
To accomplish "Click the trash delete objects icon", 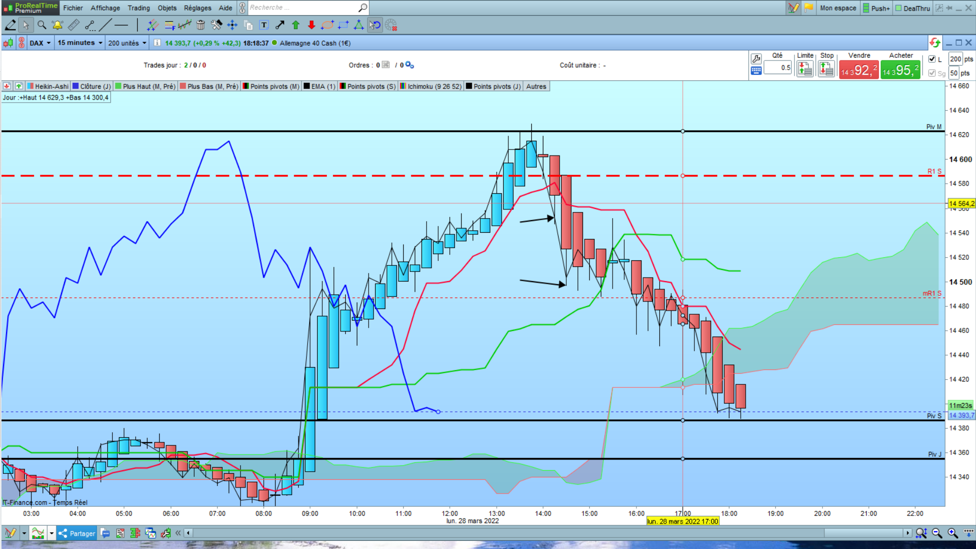I will click(201, 25).
